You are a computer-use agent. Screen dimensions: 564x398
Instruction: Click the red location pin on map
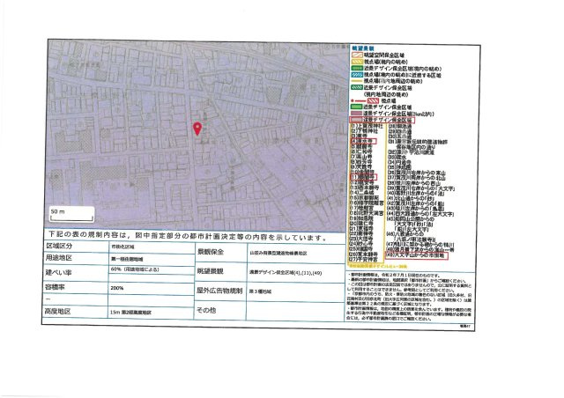(x=197, y=129)
